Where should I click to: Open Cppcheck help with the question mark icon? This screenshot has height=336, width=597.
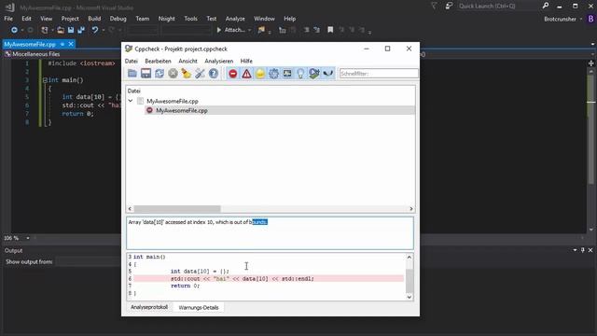(214, 74)
